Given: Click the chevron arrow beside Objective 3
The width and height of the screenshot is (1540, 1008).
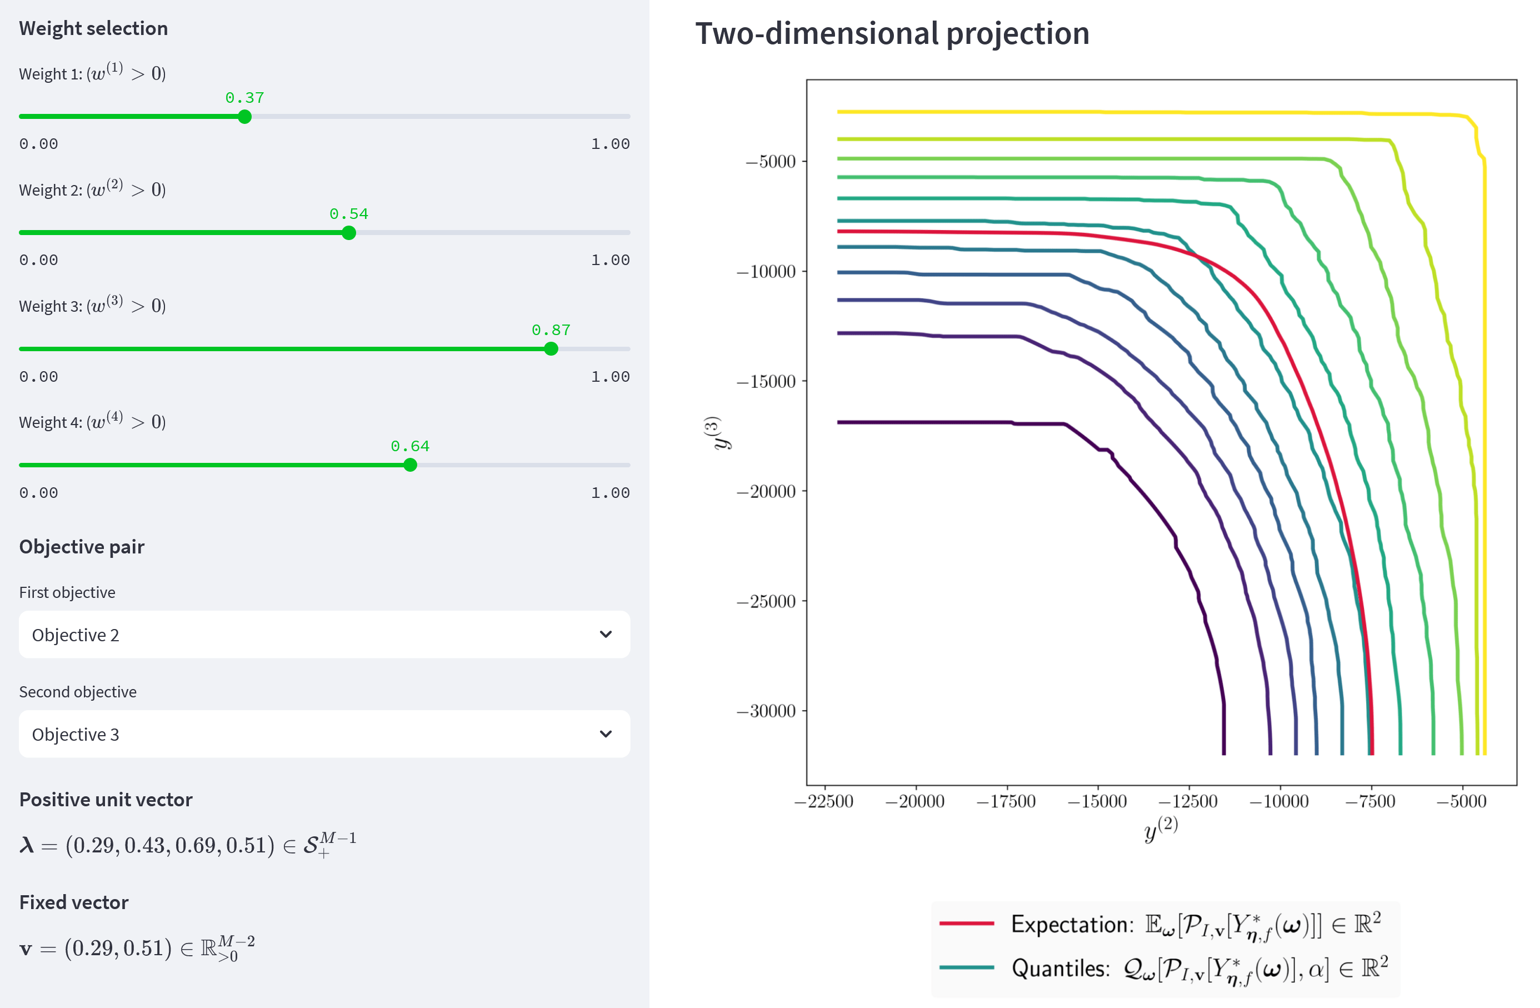Looking at the screenshot, I should tap(606, 734).
